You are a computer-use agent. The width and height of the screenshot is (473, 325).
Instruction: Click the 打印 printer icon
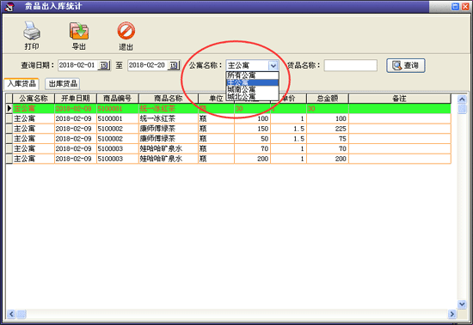pyautogui.click(x=32, y=31)
